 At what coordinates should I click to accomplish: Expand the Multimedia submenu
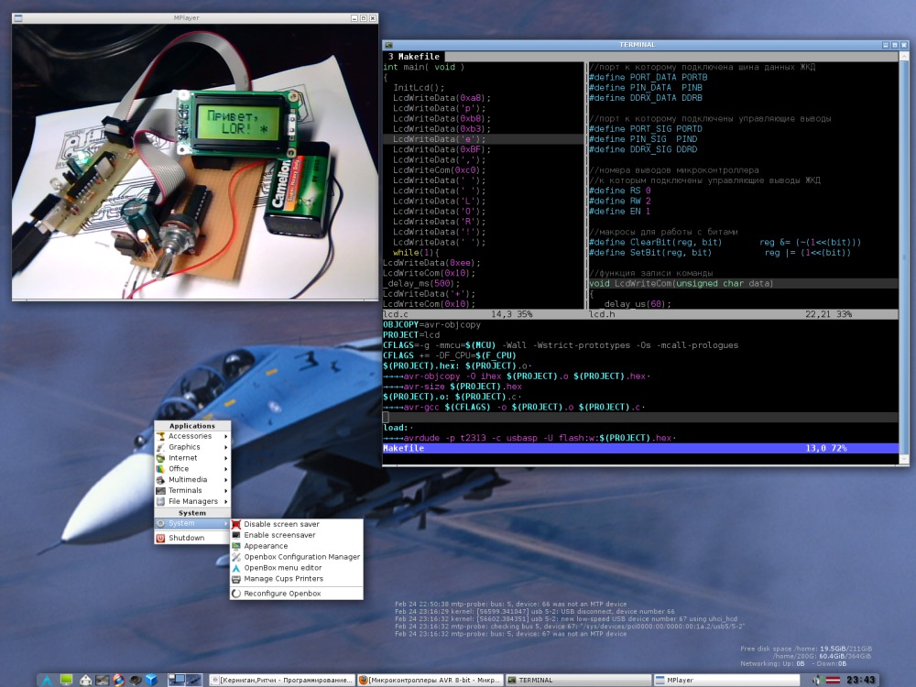coord(192,480)
